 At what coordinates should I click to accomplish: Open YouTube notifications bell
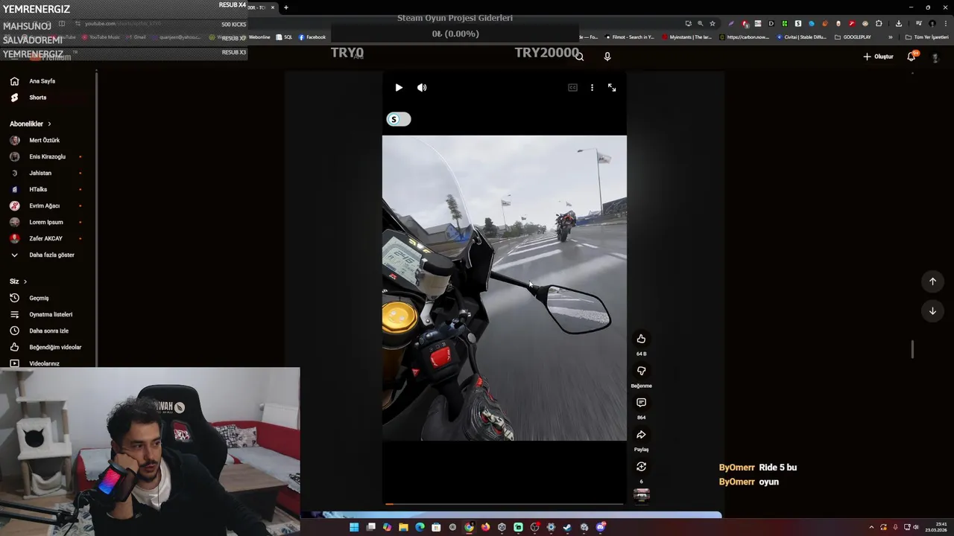(x=912, y=57)
